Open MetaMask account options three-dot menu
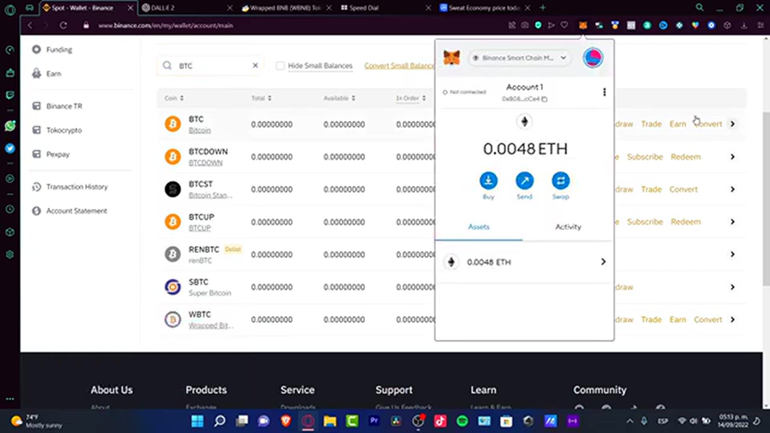 604,92
